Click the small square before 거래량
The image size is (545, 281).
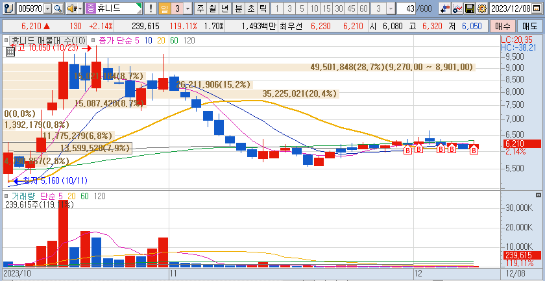click(x=5, y=197)
